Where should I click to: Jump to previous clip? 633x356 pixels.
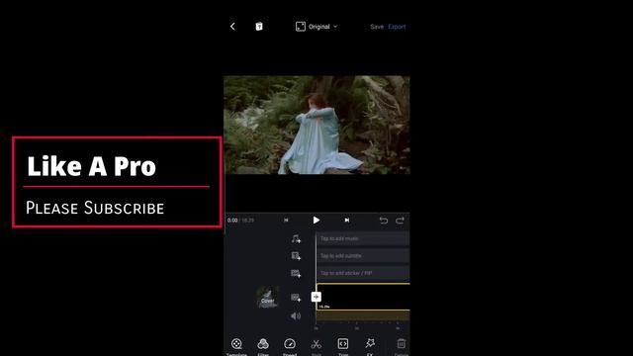pos(286,220)
